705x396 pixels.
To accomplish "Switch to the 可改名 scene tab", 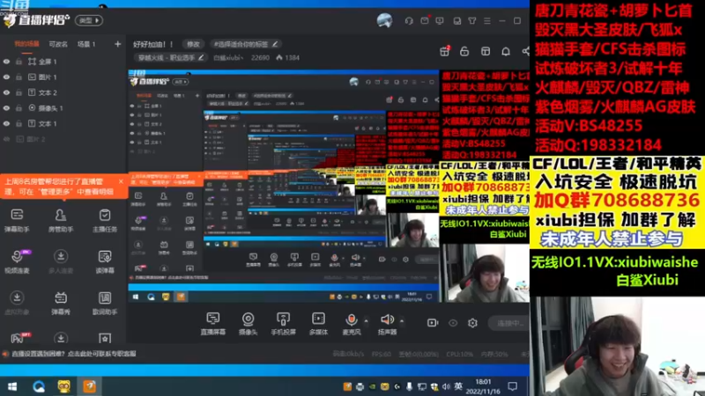I will click(x=58, y=44).
